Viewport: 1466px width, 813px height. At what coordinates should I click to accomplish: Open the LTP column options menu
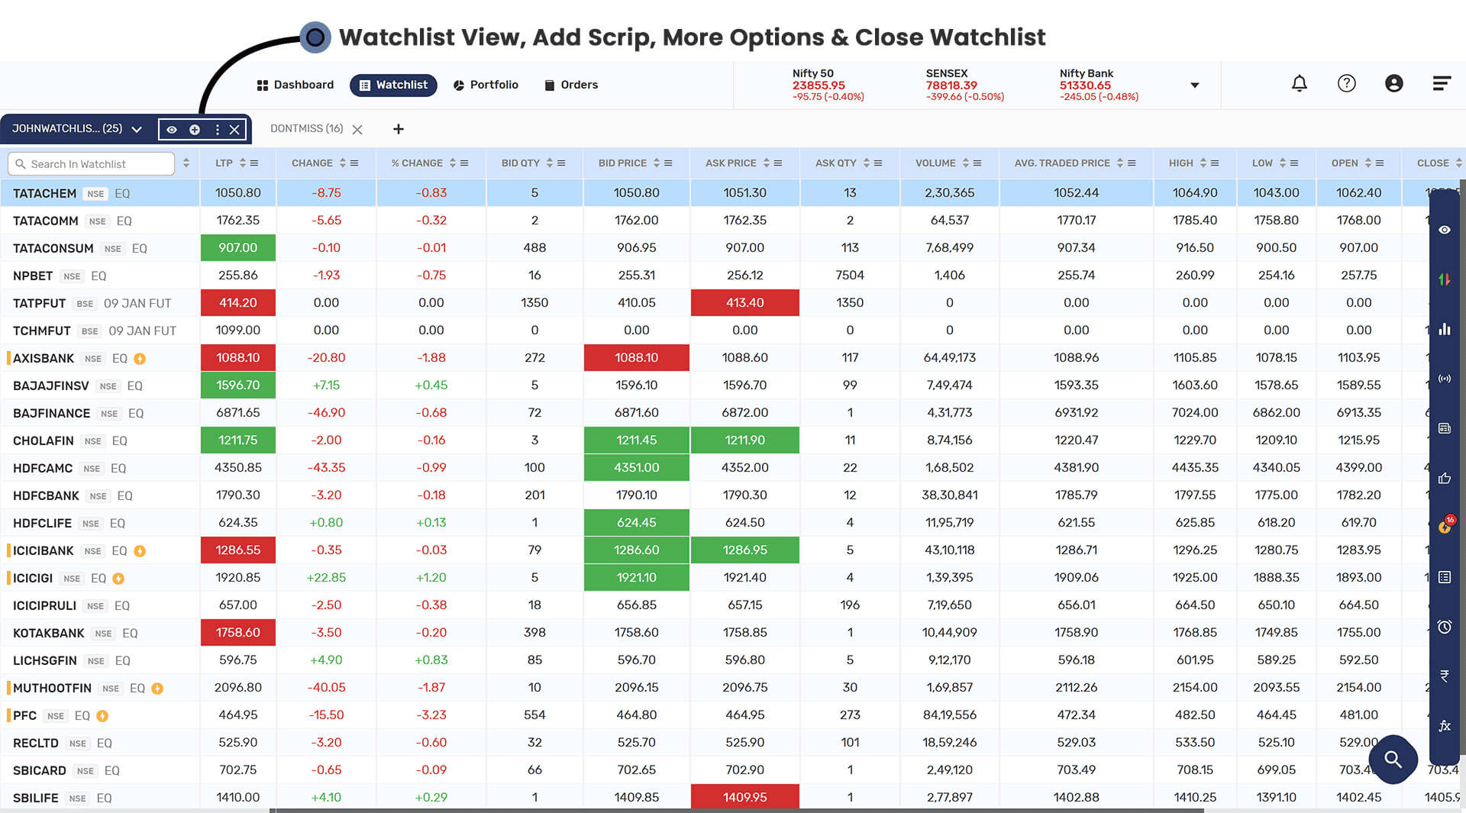coord(254,163)
